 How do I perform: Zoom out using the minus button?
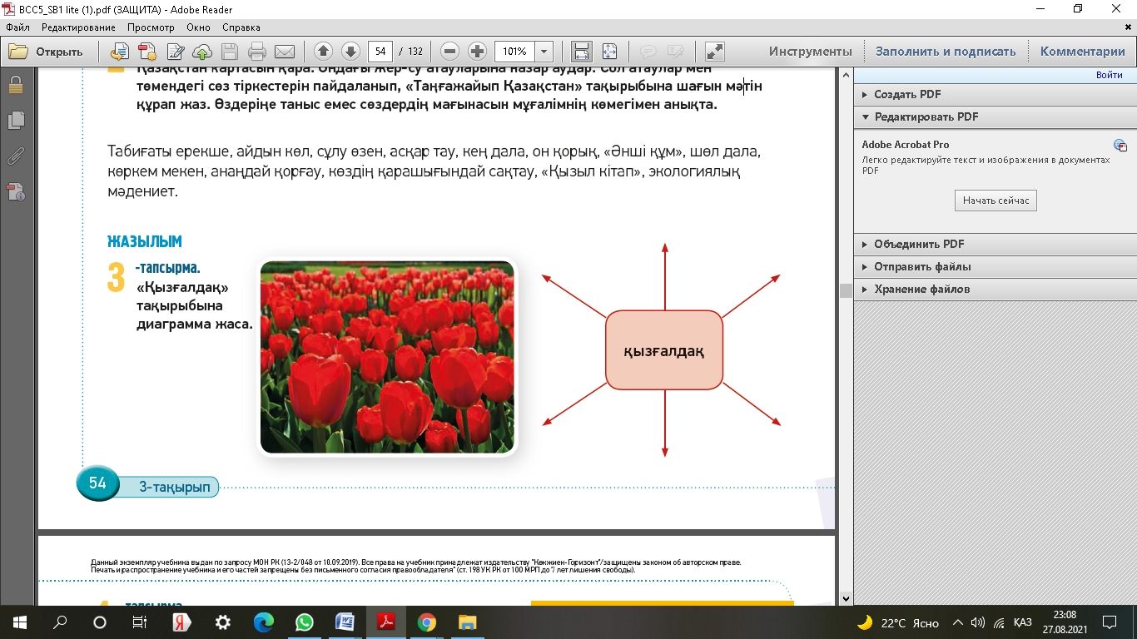(450, 52)
